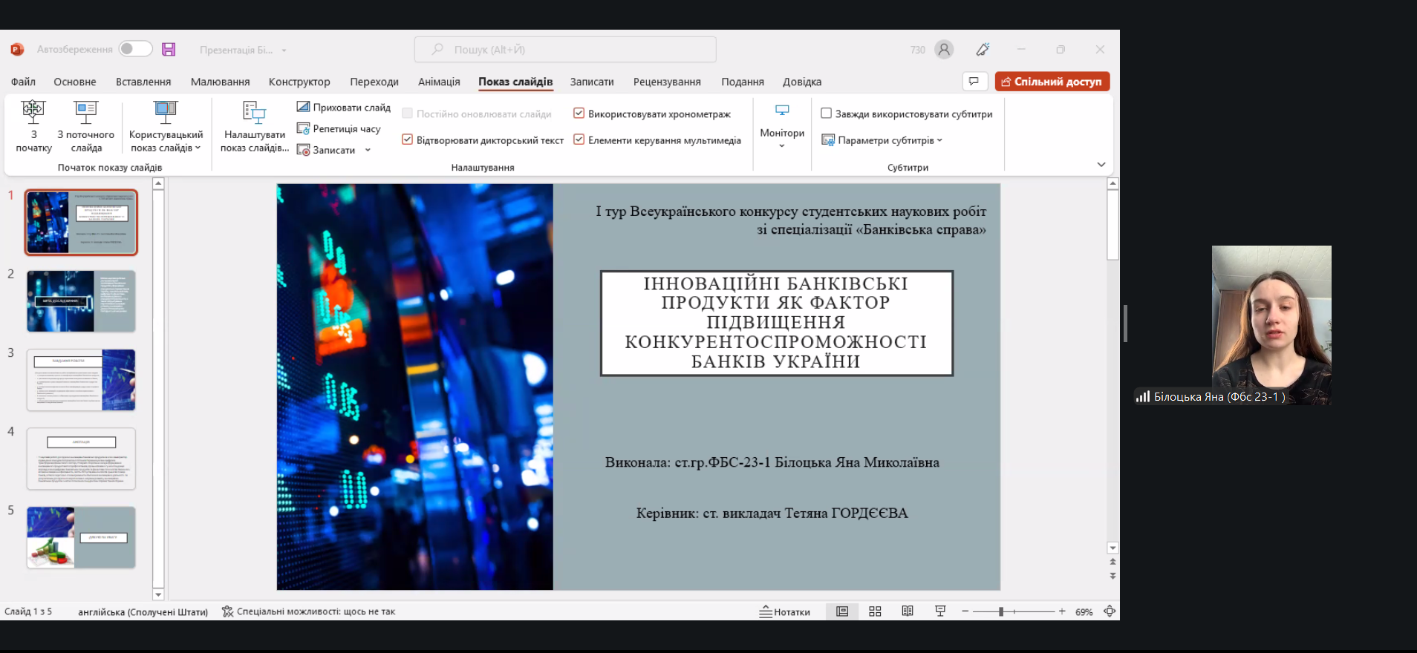Viewport: 1417px width, 653px height.
Task: Open the Анімація ribbon tab
Action: coord(439,82)
